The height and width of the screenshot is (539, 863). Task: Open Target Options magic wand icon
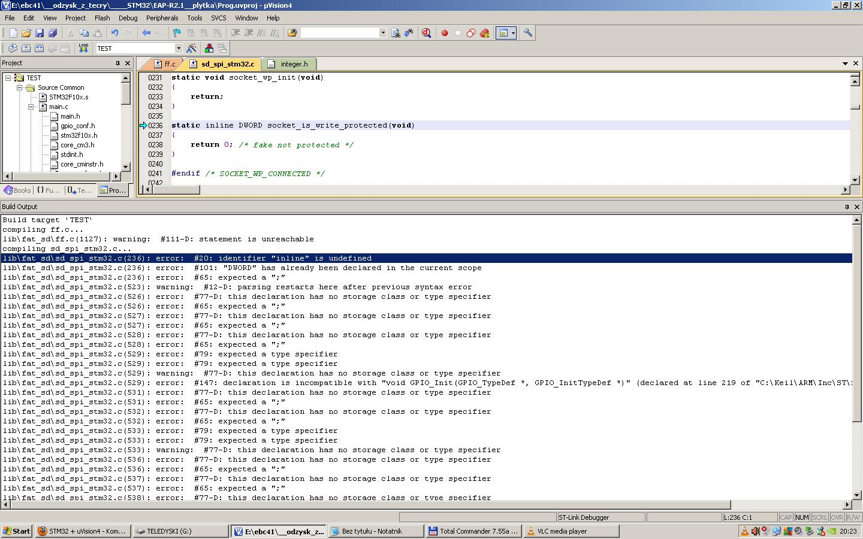[192, 48]
